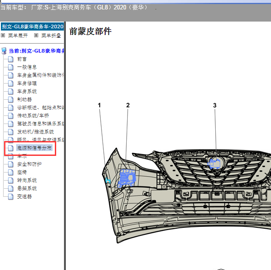Open the 一般信息 tree item

27,67
